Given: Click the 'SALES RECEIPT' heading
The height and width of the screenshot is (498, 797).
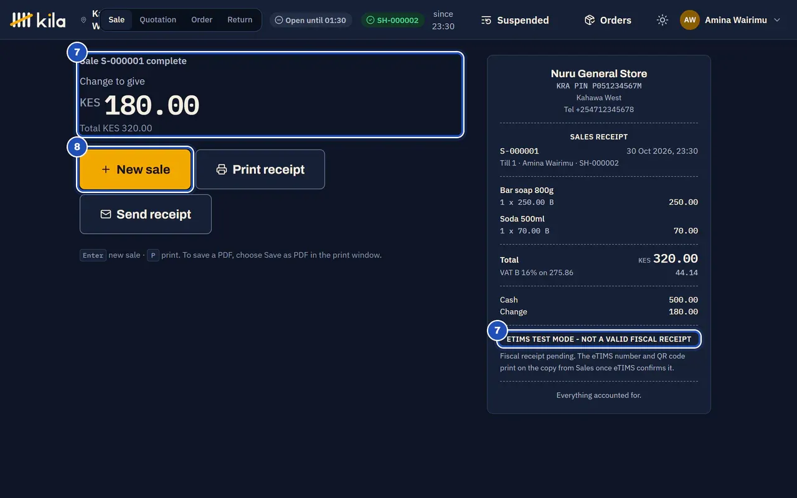Looking at the screenshot, I should pos(599,137).
